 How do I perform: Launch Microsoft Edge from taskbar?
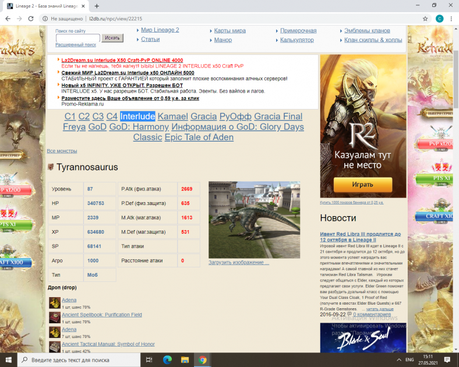(167, 359)
